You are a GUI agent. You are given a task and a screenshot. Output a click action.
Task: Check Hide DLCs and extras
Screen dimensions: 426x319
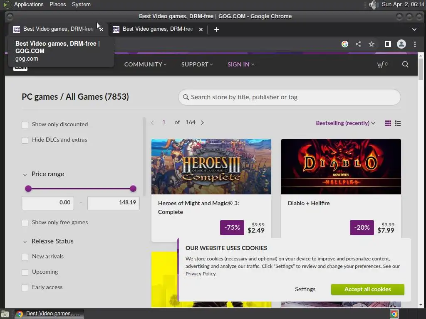tap(25, 140)
